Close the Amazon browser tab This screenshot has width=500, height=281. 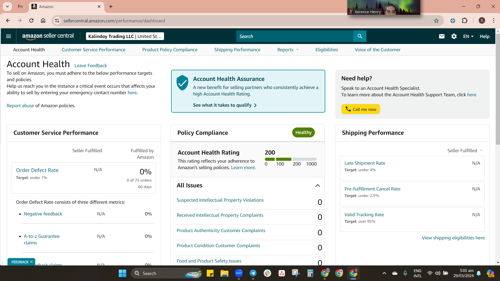coord(99,7)
